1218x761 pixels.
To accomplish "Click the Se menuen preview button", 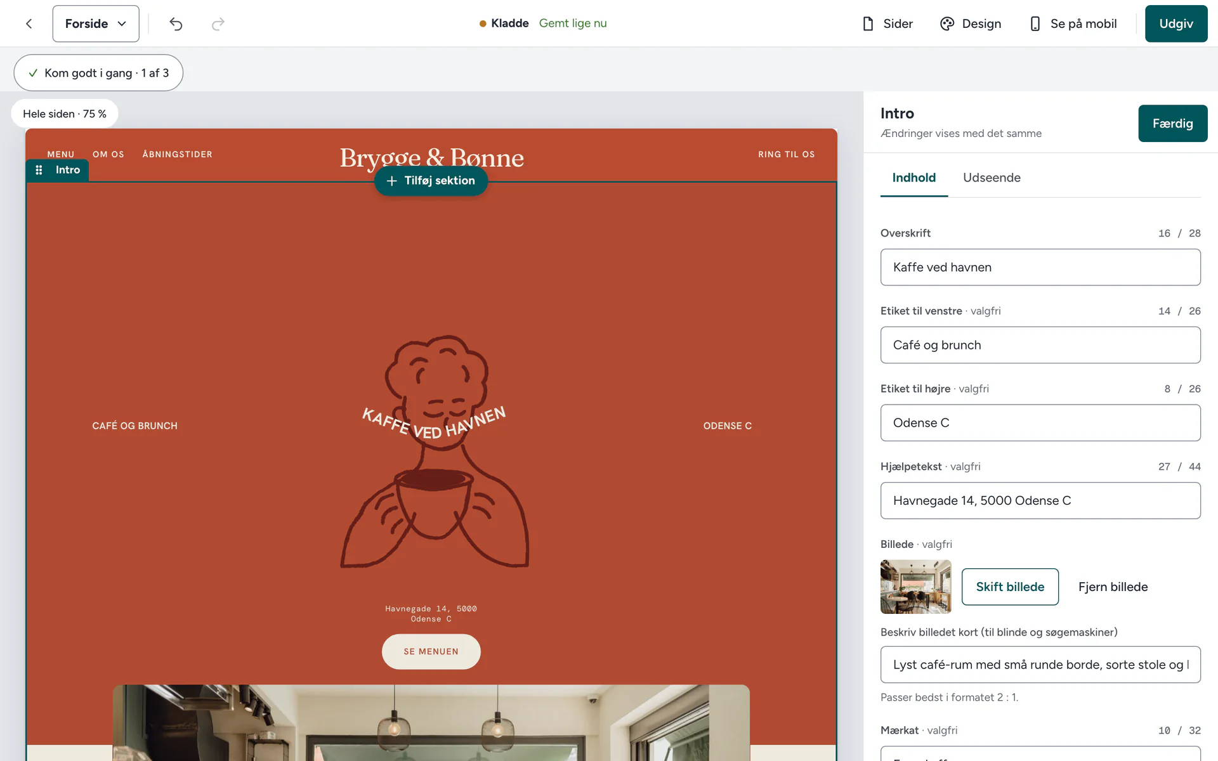I will [431, 651].
